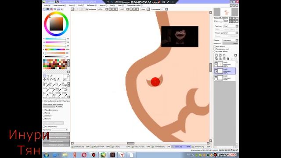The height and width of the screenshot is (158, 281).
Task: Choose Трансформировать radio option
Action: [x=44, y=110]
